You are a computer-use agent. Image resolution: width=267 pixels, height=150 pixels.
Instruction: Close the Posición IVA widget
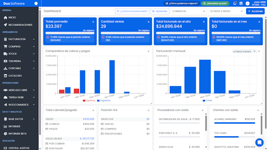(148, 111)
